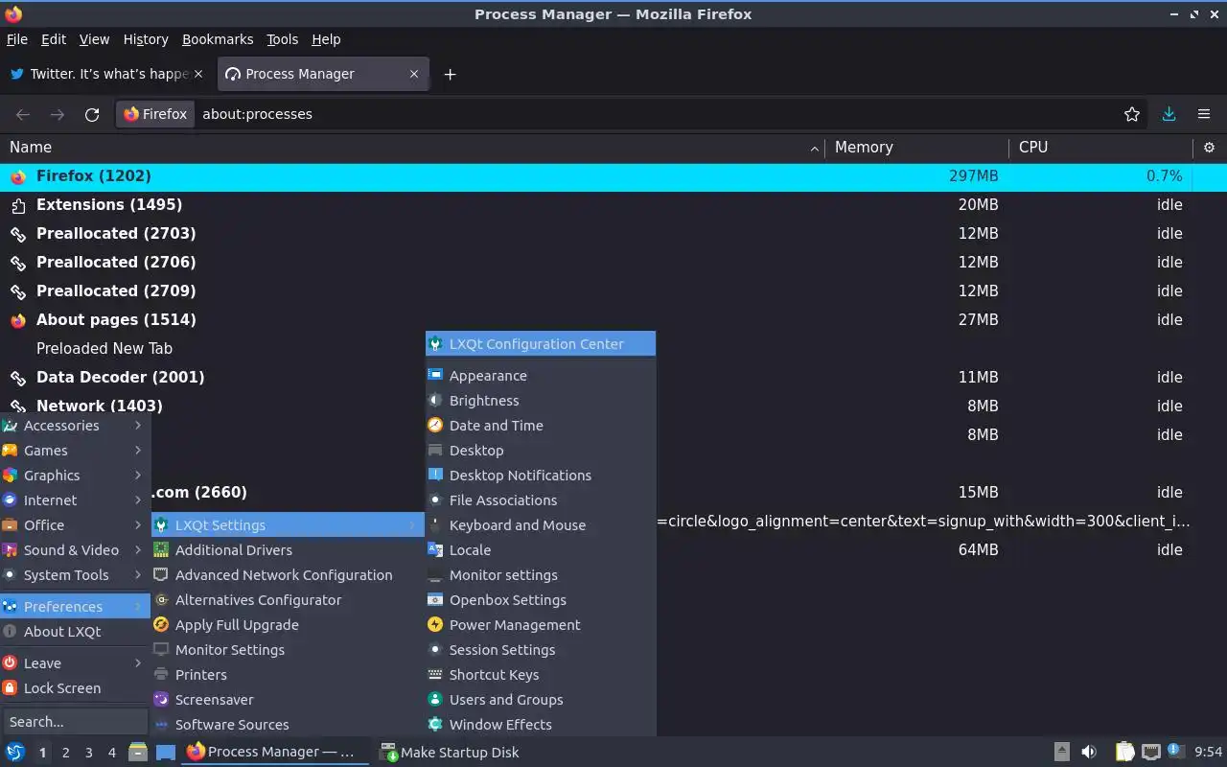Viewport: 1227px width, 767px height.
Task: Click the volume icon in the system tray
Action: [1089, 753]
